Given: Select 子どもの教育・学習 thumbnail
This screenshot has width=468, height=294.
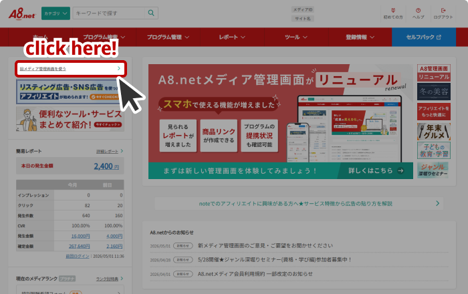Looking at the screenshot, I should (x=434, y=150).
